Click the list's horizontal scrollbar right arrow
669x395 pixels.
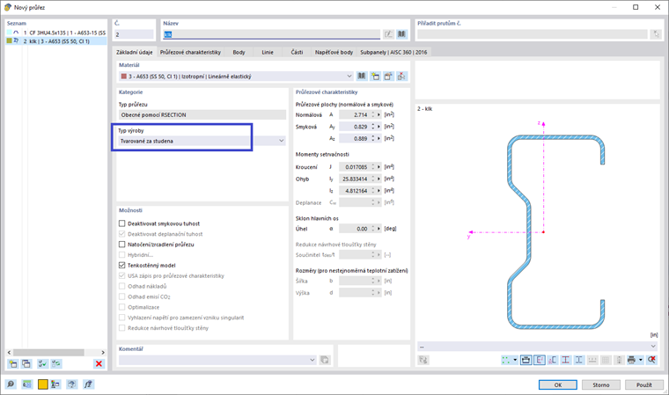click(102, 353)
